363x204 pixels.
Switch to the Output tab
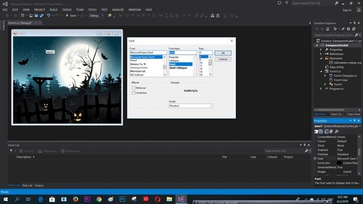(x=39, y=185)
